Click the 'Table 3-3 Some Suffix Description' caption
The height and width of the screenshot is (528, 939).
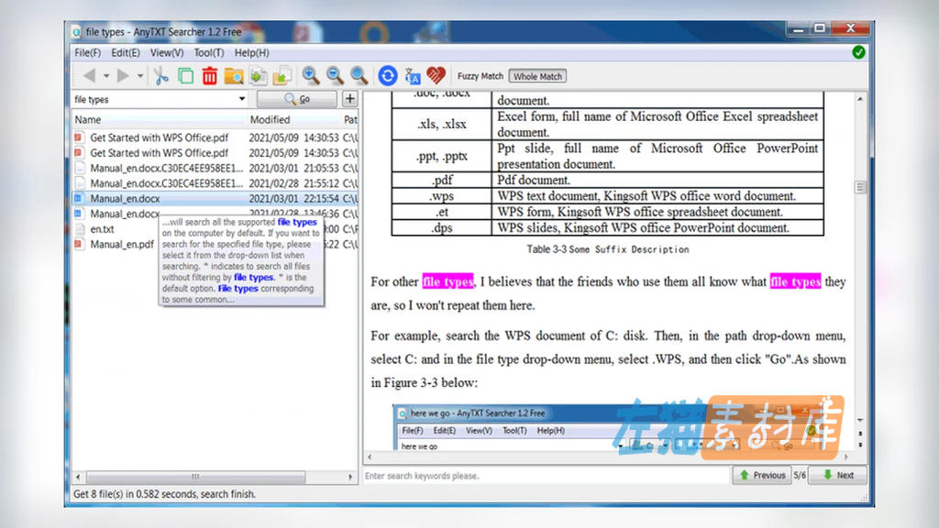(x=608, y=249)
